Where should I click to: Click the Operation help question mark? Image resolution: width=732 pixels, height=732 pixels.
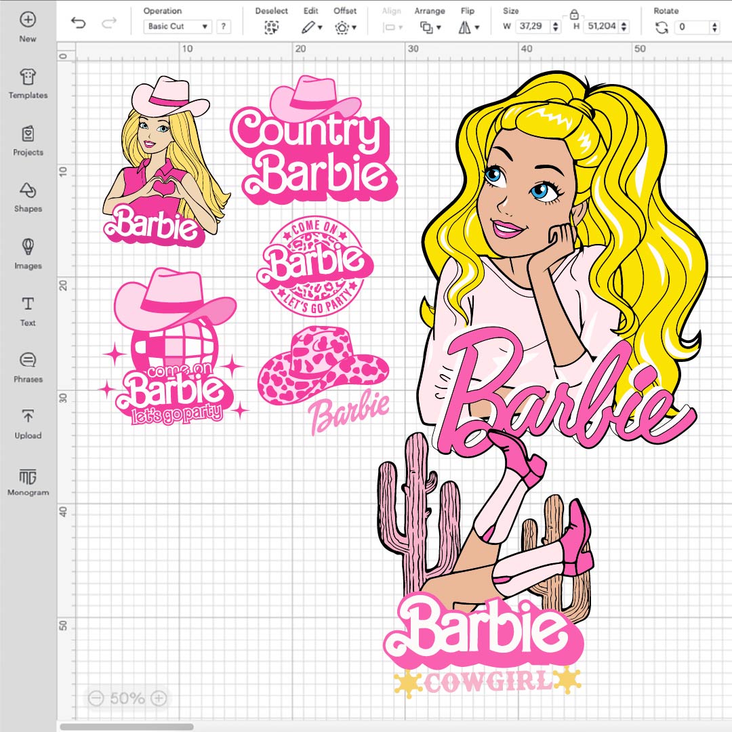point(224,26)
